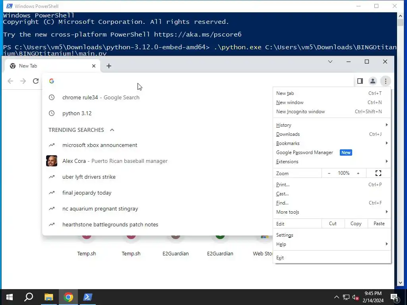This screenshot has height=305, width=407.
Task: Click Chrome's forward navigation arrow
Action: [23, 81]
